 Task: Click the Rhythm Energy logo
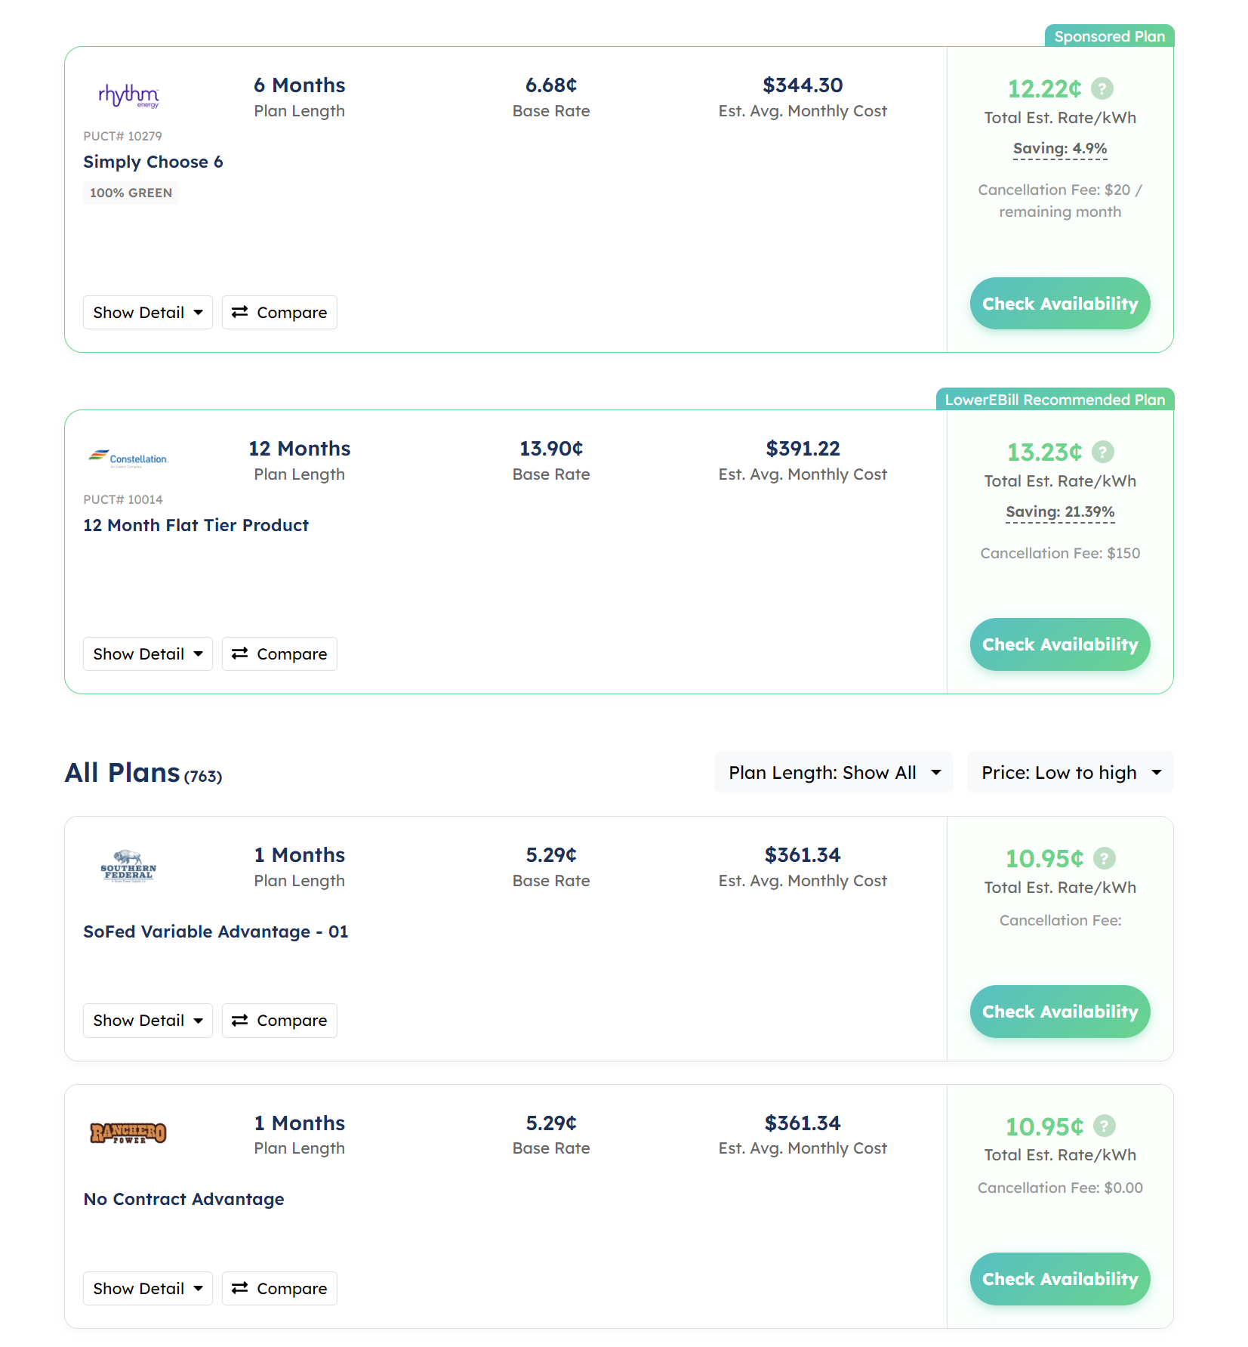[x=128, y=96]
